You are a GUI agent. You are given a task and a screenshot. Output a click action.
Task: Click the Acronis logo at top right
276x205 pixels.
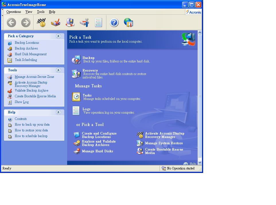pos(193,12)
